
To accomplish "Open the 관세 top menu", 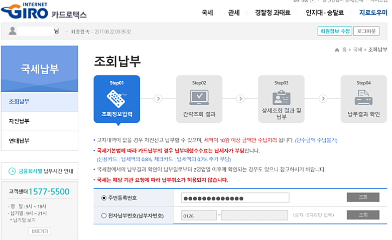I will [234, 13].
